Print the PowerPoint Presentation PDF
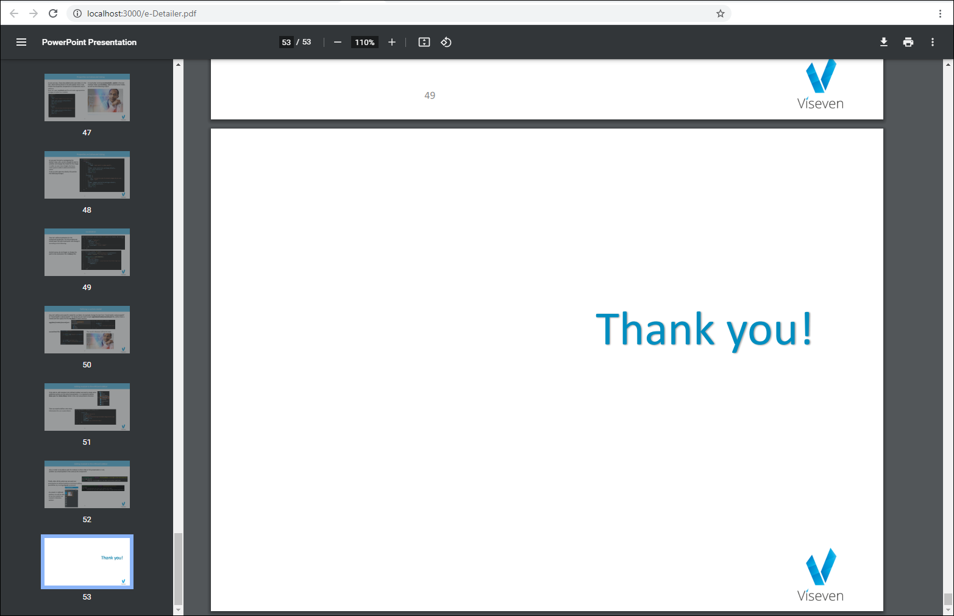Image resolution: width=954 pixels, height=616 pixels. (x=908, y=42)
